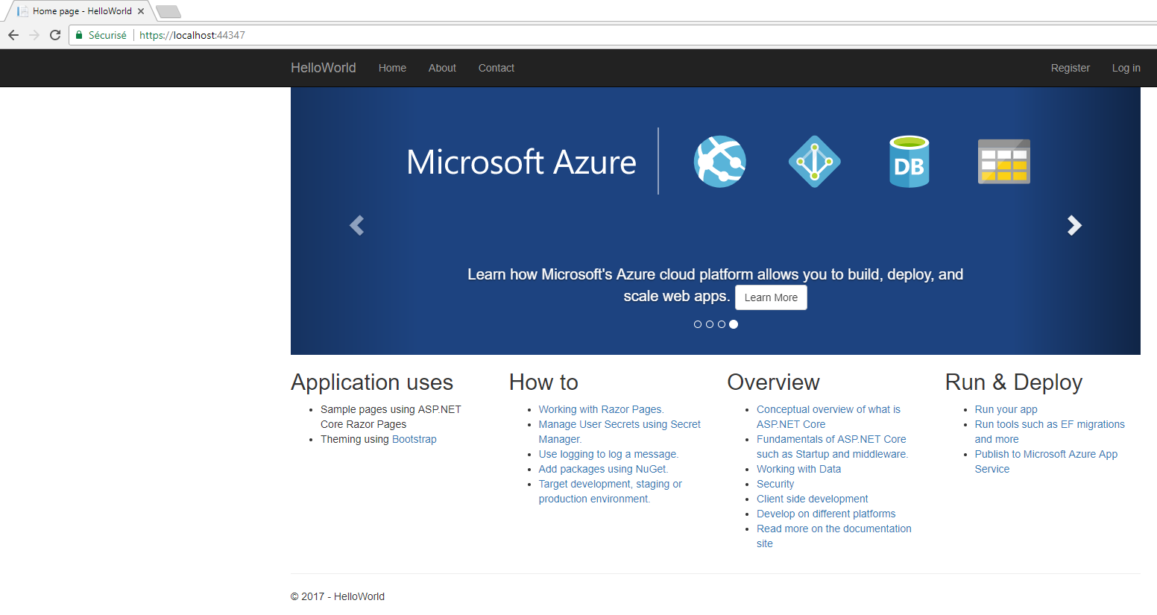Reload the page with the refresh icon
The image size is (1157, 615).
[55, 35]
